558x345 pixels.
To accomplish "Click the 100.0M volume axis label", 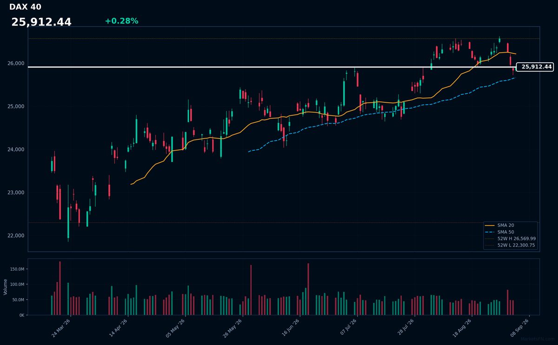I will (17, 285).
